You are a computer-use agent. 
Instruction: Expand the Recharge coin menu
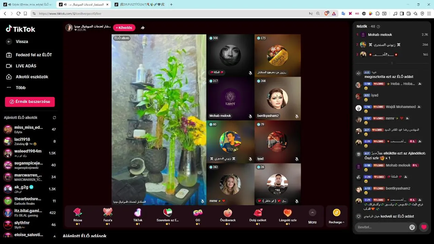(336, 217)
